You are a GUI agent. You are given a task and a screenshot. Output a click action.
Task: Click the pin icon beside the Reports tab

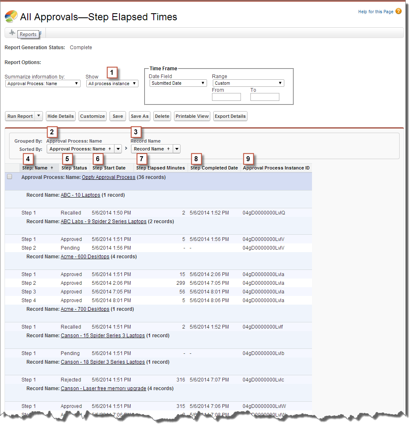(12, 34)
